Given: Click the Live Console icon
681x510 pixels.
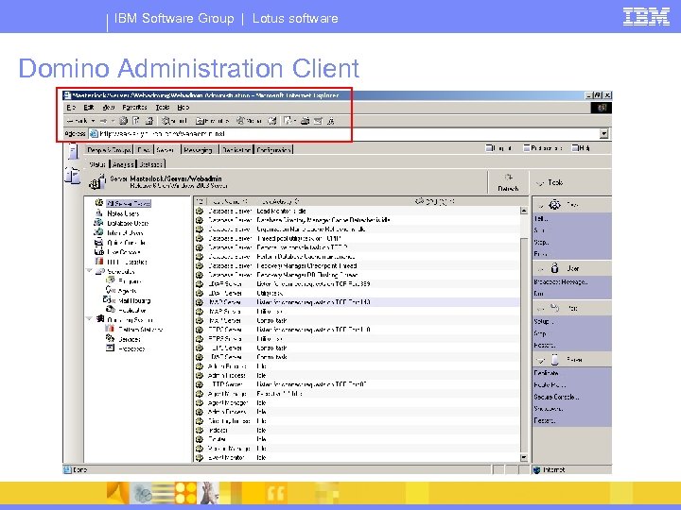Looking at the screenshot, I should (x=99, y=251).
